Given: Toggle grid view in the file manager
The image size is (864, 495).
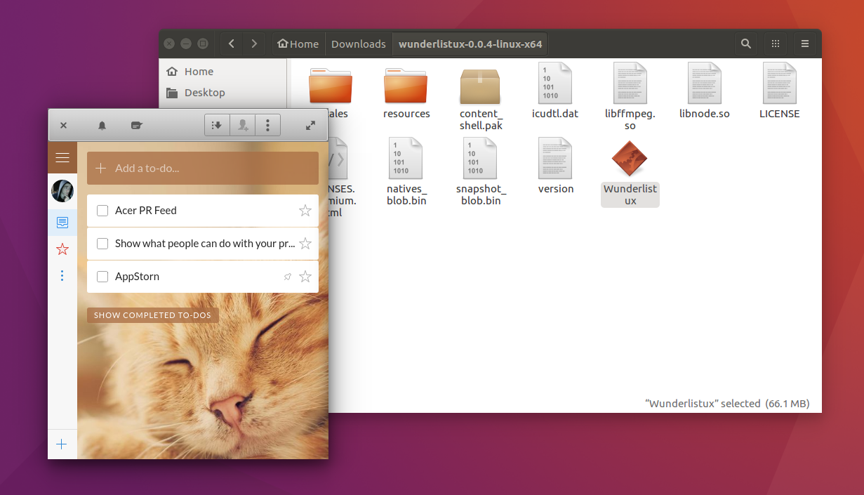Looking at the screenshot, I should 776,44.
